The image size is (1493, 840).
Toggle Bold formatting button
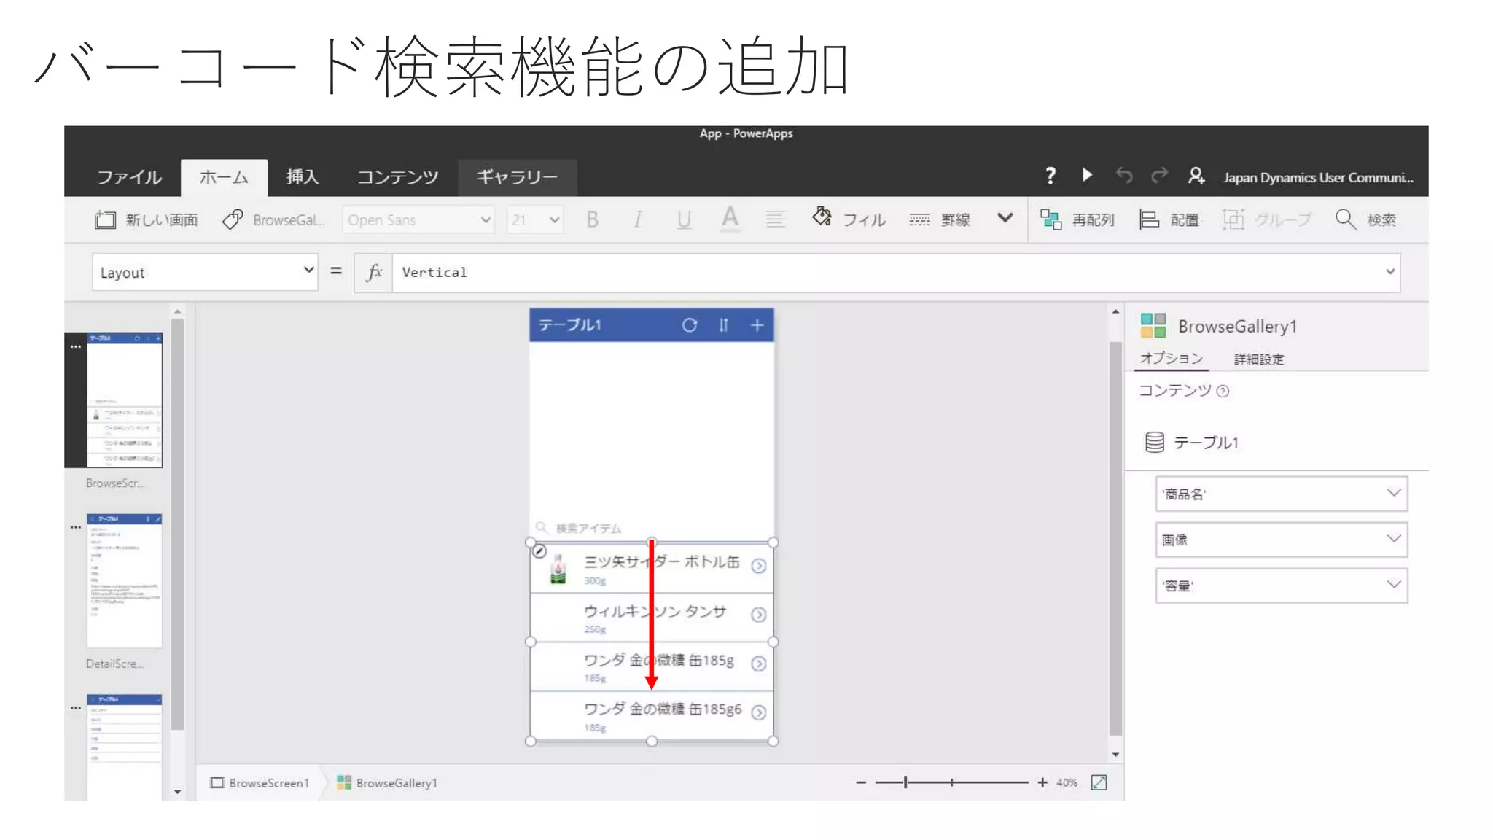[x=593, y=219]
